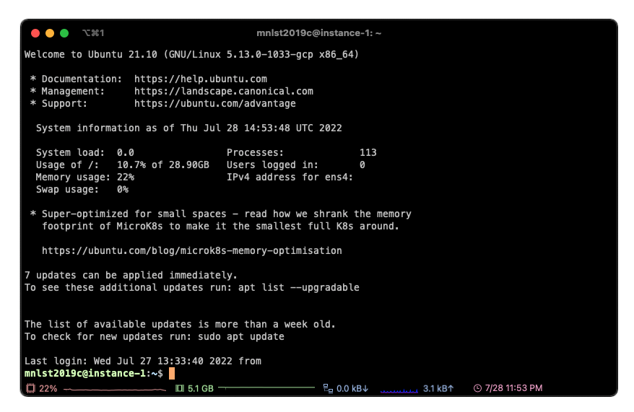
Task: Open the https://ubuntu.com/advantage support link
Action: point(215,103)
